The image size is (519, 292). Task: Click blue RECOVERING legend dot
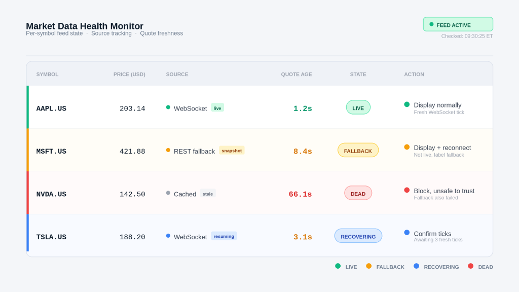pos(417,266)
